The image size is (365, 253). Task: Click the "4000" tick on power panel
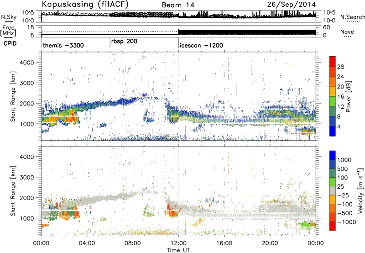(x=26, y=63)
